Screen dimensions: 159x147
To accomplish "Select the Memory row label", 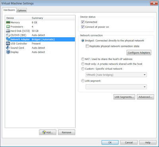I will coord(15,22).
